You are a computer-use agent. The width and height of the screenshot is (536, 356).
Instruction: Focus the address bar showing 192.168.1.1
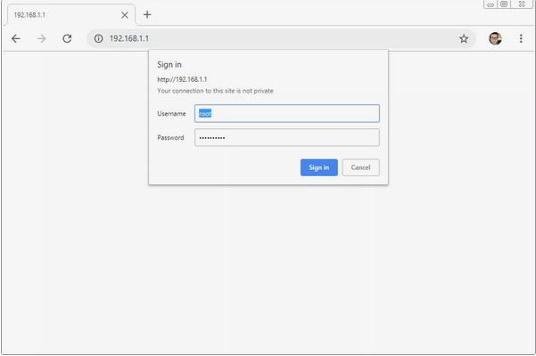268,38
